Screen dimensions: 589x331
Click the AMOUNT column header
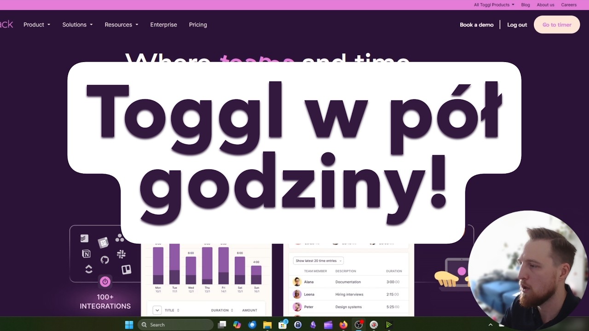click(249, 310)
